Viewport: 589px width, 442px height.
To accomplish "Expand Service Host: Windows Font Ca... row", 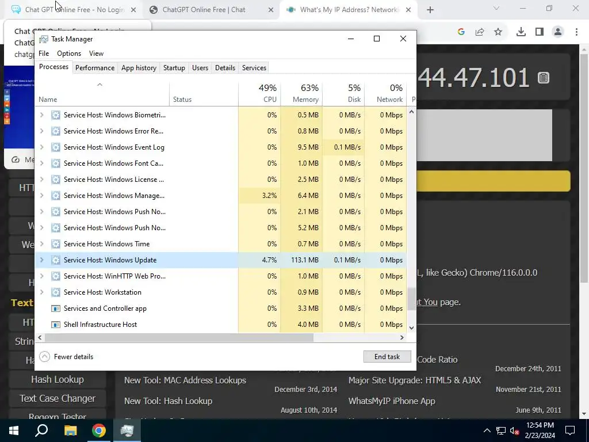I will coord(41,163).
